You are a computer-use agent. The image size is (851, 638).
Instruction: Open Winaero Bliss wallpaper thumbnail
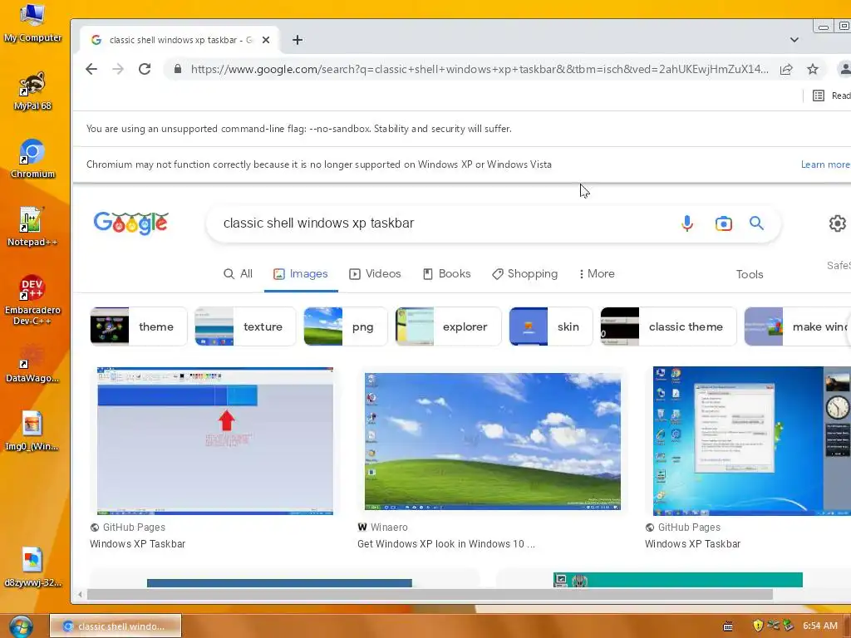pyautogui.click(x=493, y=441)
